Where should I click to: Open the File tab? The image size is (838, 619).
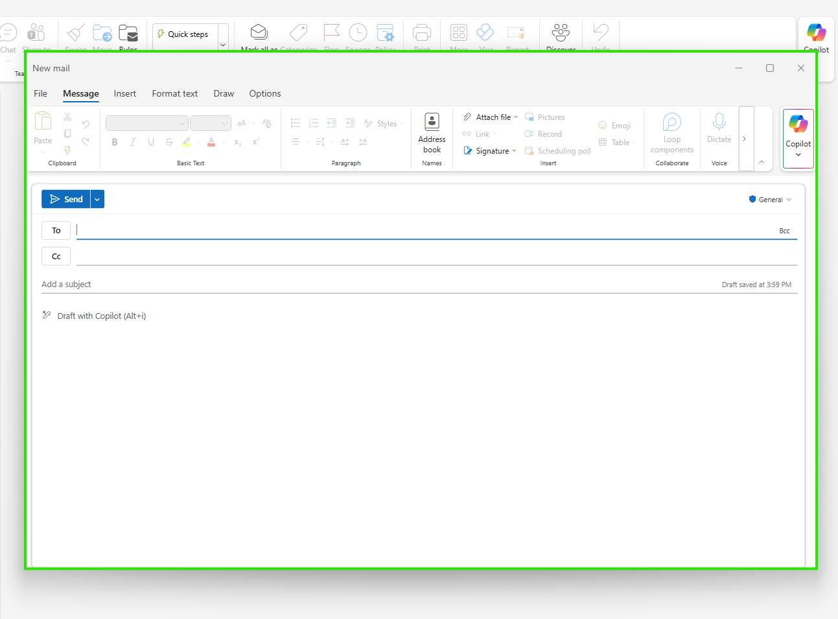(x=40, y=93)
